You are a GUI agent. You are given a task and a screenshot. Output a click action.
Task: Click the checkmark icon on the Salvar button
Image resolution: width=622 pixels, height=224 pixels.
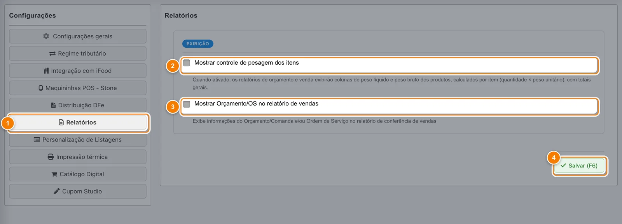click(563, 165)
